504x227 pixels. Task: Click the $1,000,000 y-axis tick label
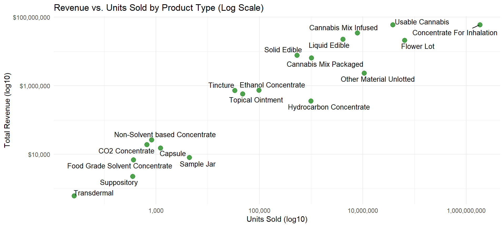pos(35,86)
